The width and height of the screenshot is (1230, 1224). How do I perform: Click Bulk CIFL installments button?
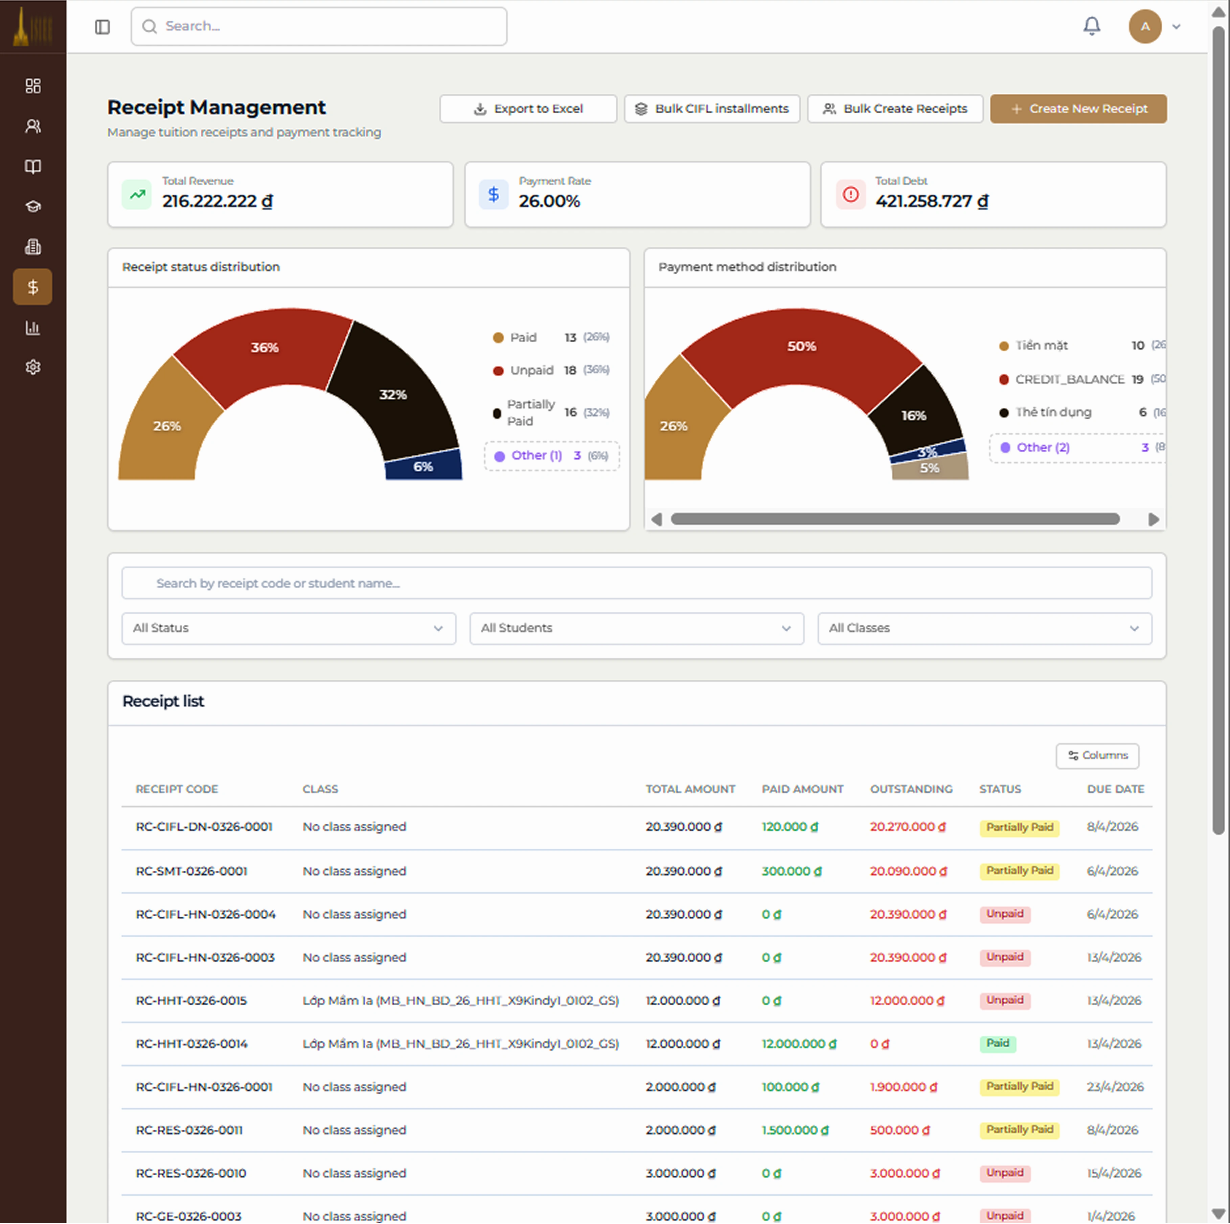click(x=712, y=109)
